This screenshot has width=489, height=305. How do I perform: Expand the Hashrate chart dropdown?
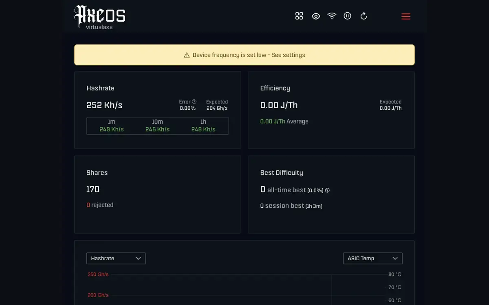[x=116, y=258]
